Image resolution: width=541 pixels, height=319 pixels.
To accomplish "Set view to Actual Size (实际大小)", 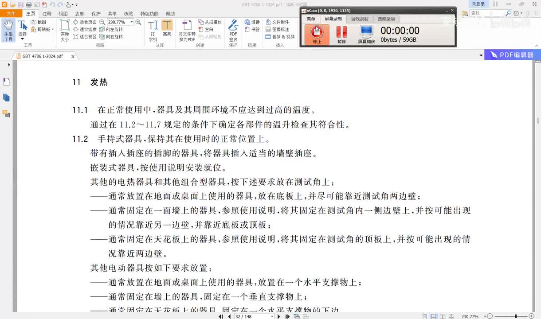I will click(x=65, y=31).
